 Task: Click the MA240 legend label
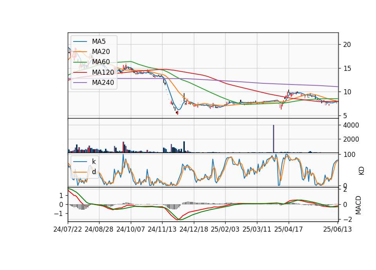(103, 83)
